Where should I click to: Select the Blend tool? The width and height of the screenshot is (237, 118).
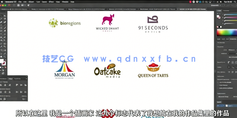(x=5, y=47)
